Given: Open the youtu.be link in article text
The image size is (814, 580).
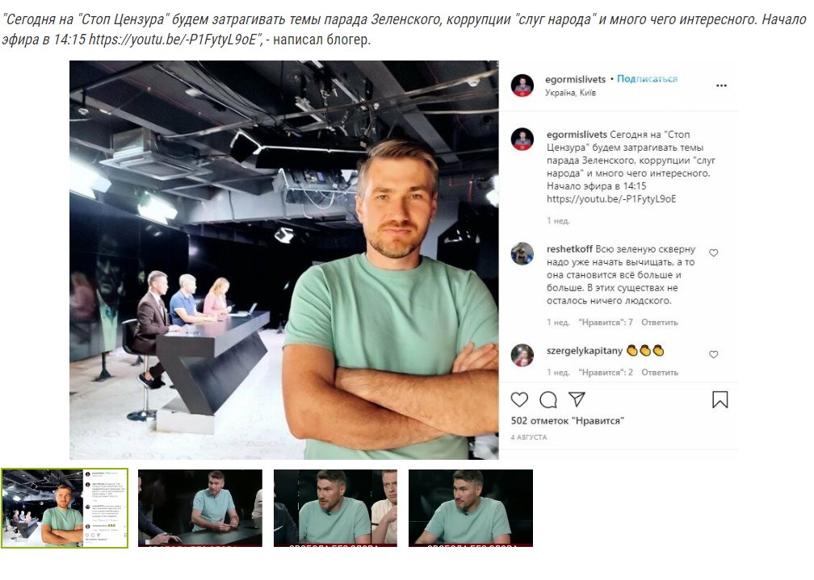Looking at the screenshot, I should click(172, 40).
